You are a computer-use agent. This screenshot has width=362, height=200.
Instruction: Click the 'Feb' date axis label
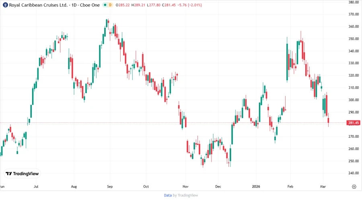click(x=290, y=186)
